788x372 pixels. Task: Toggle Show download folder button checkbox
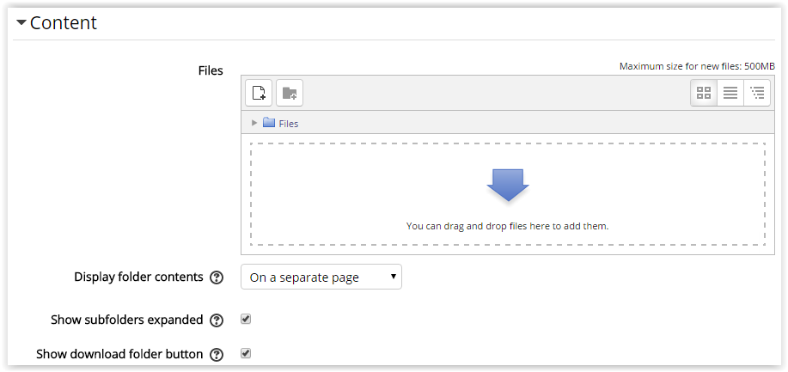click(246, 353)
